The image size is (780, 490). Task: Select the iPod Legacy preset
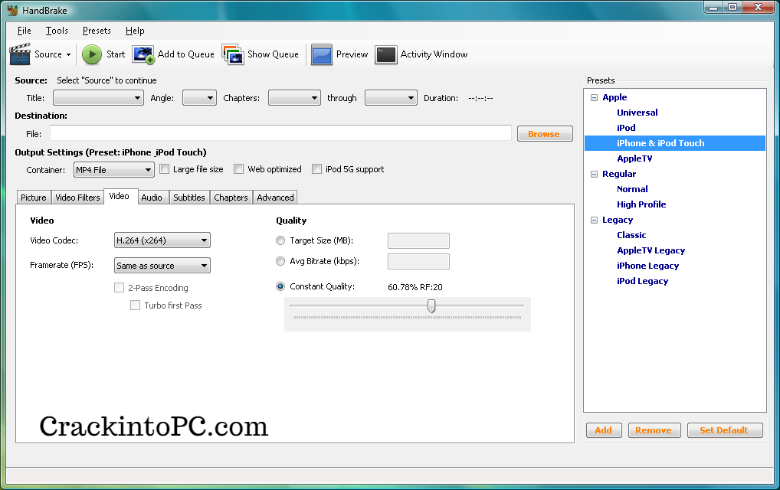(642, 281)
